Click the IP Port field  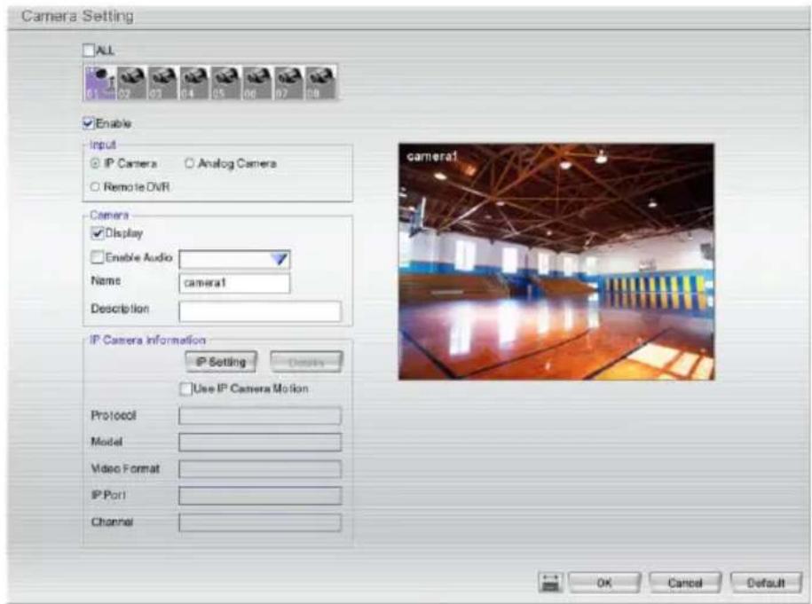260,495
